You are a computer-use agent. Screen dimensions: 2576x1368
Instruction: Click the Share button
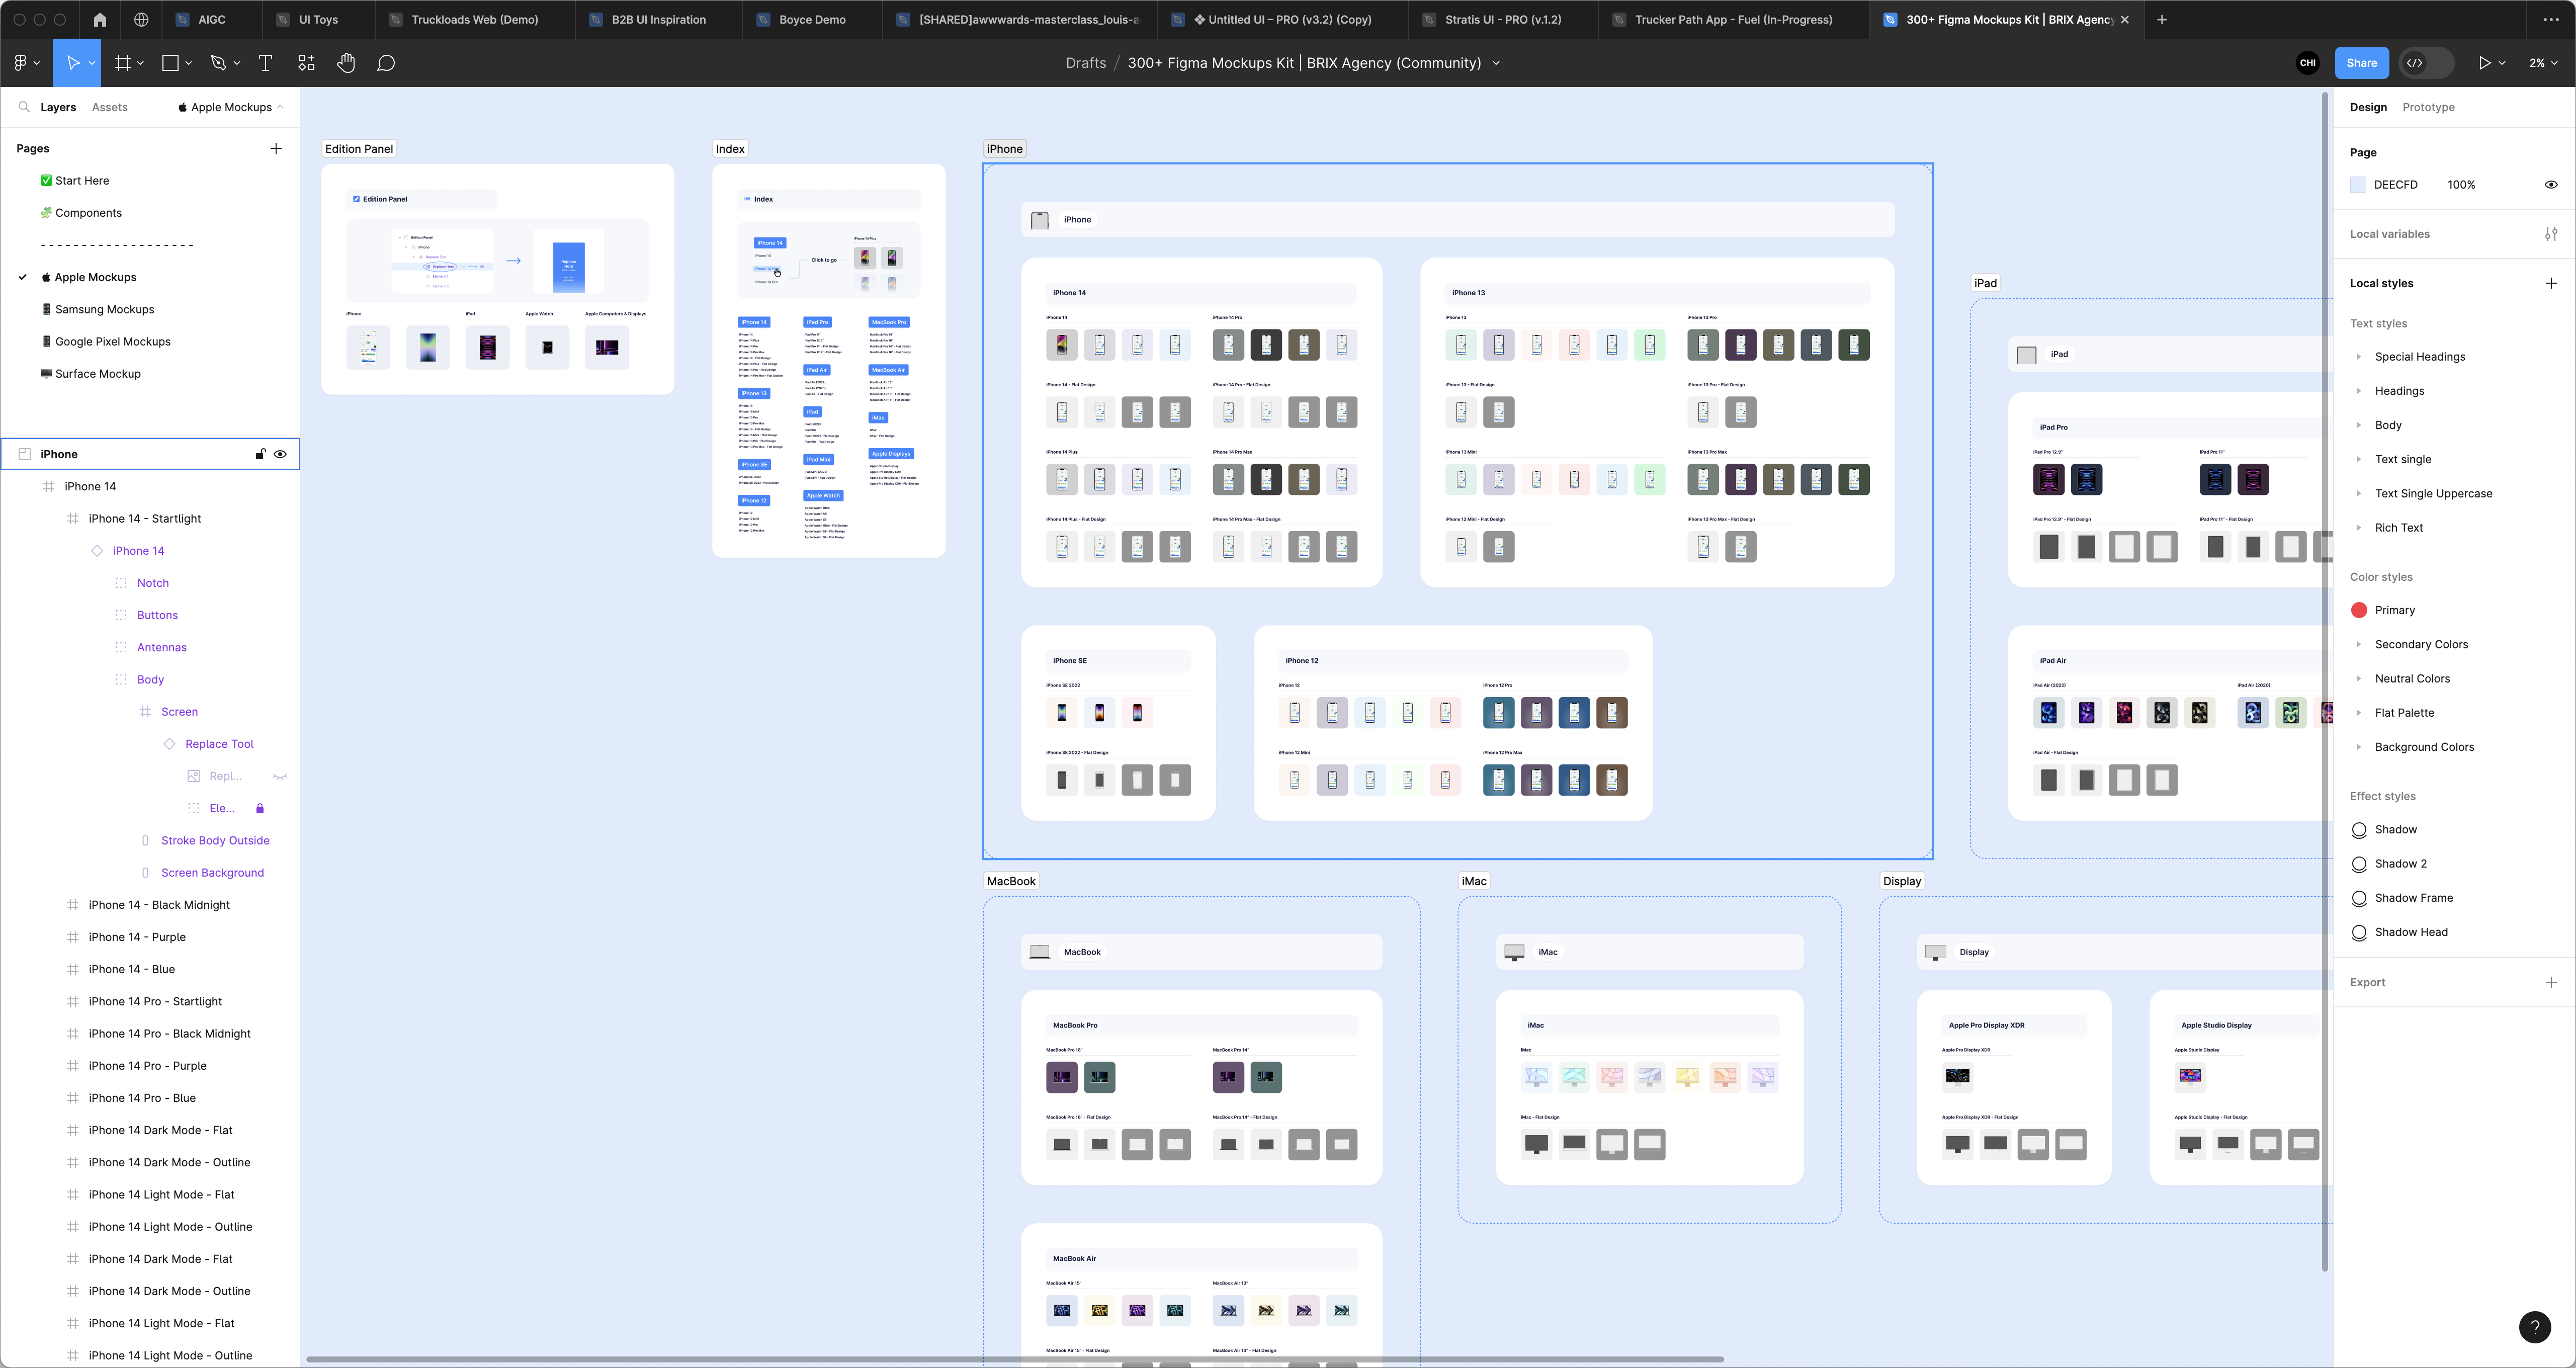[2361, 63]
